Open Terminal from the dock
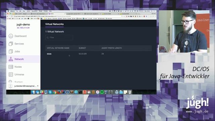 [80, 92]
